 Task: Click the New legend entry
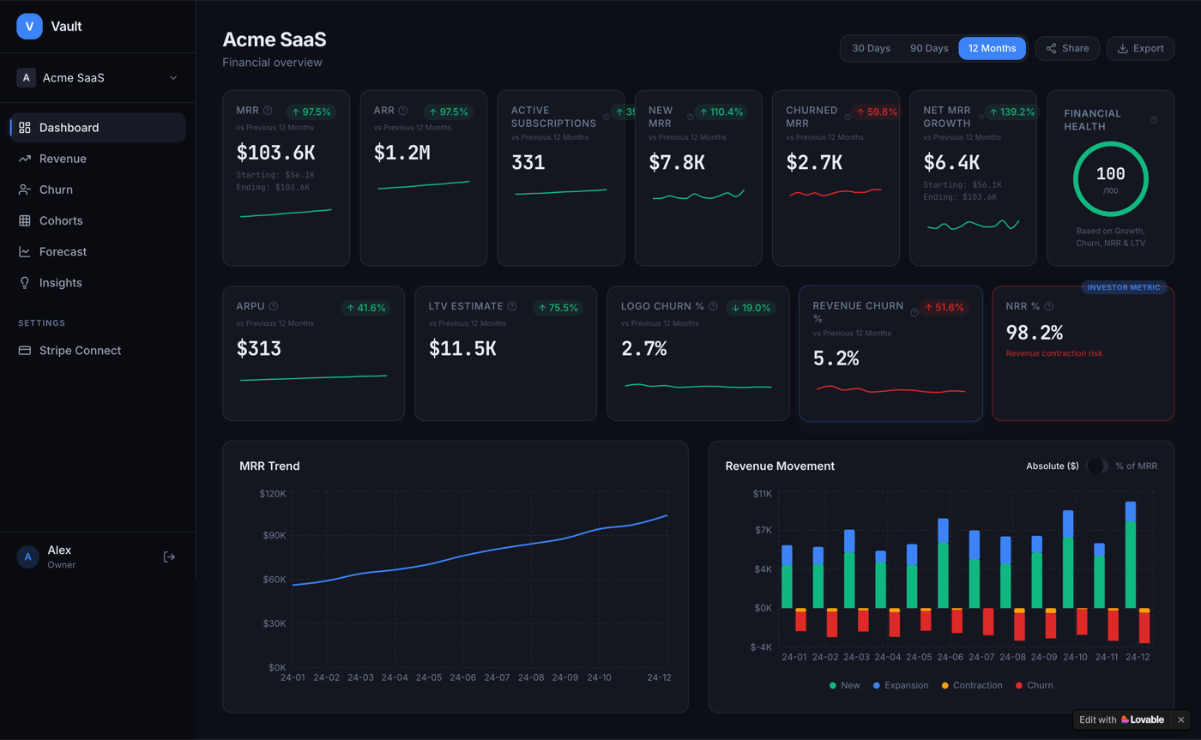[845, 685]
